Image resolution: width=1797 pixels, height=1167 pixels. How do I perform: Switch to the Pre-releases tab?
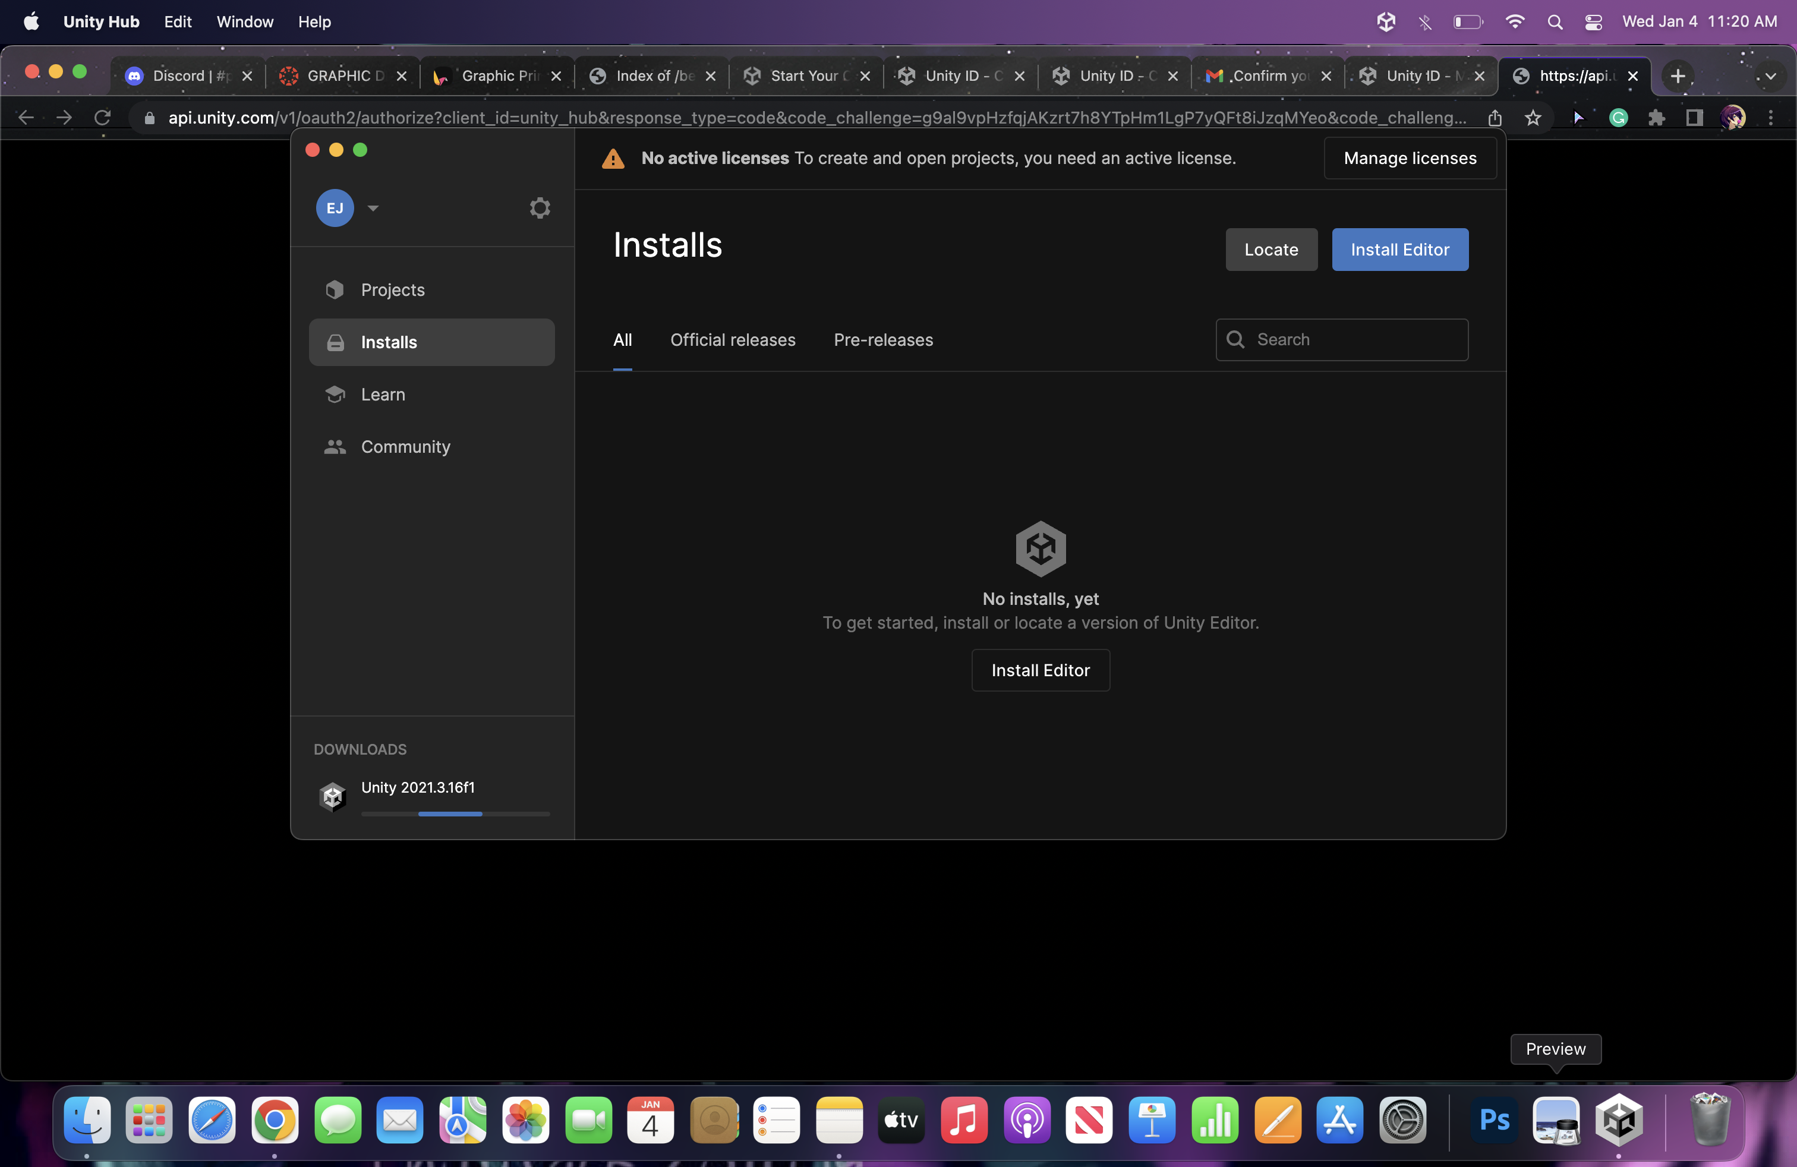884,340
